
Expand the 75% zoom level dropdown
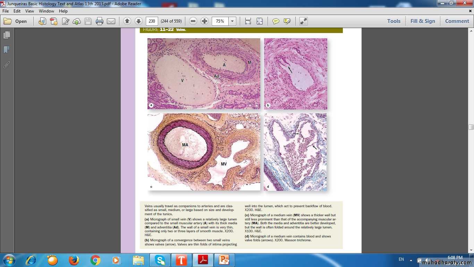[232, 21]
